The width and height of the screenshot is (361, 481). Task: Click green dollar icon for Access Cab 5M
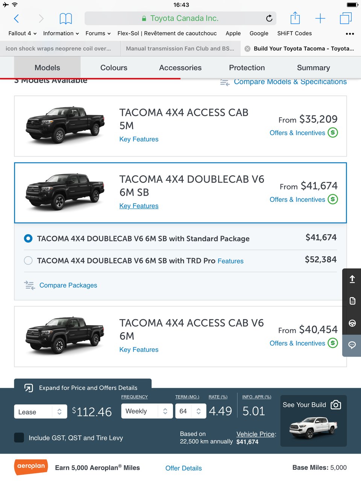click(x=333, y=133)
